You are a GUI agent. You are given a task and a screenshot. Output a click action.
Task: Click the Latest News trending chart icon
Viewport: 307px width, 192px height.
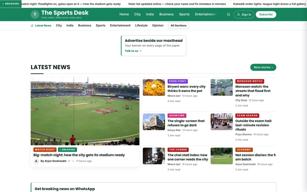pyautogui.click(x=32, y=25)
